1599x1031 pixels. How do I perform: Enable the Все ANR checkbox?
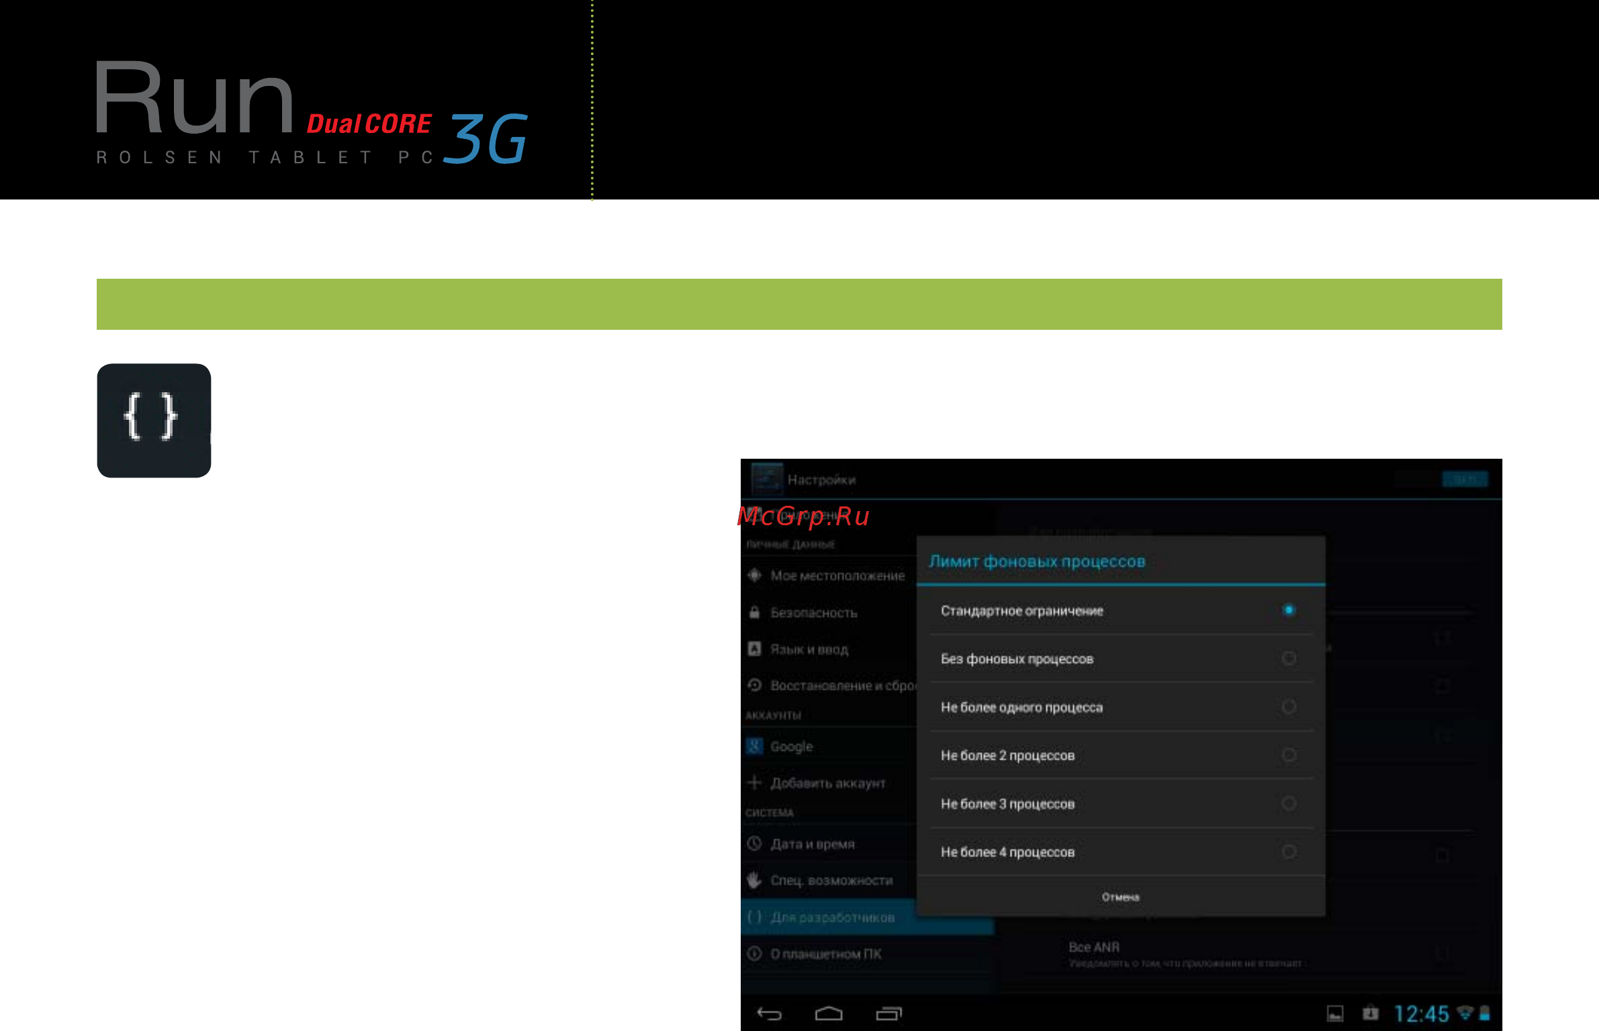(x=1442, y=954)
